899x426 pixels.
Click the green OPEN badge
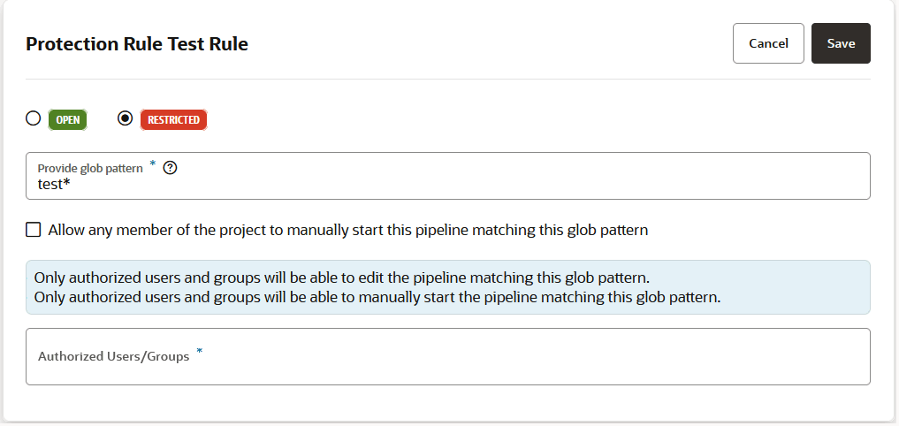point(68,120)
